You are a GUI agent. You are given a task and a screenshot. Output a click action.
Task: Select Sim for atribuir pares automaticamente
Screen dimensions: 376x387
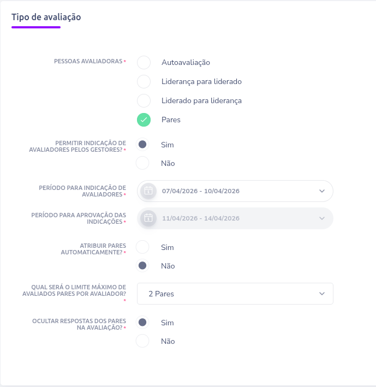[142, 247]
